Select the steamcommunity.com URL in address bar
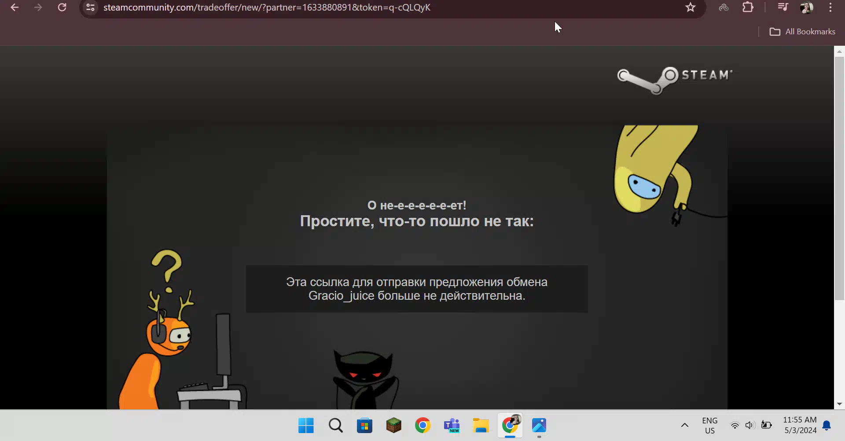 [267, 7]
